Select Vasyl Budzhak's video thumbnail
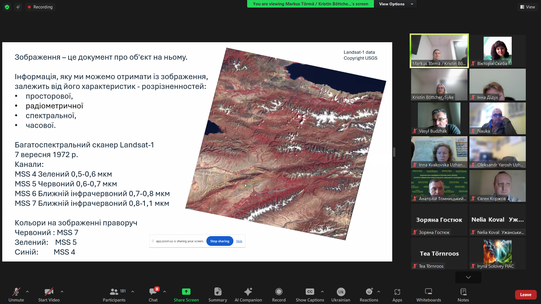This screenshot has width=541, height=304. (x=439, y=118)
